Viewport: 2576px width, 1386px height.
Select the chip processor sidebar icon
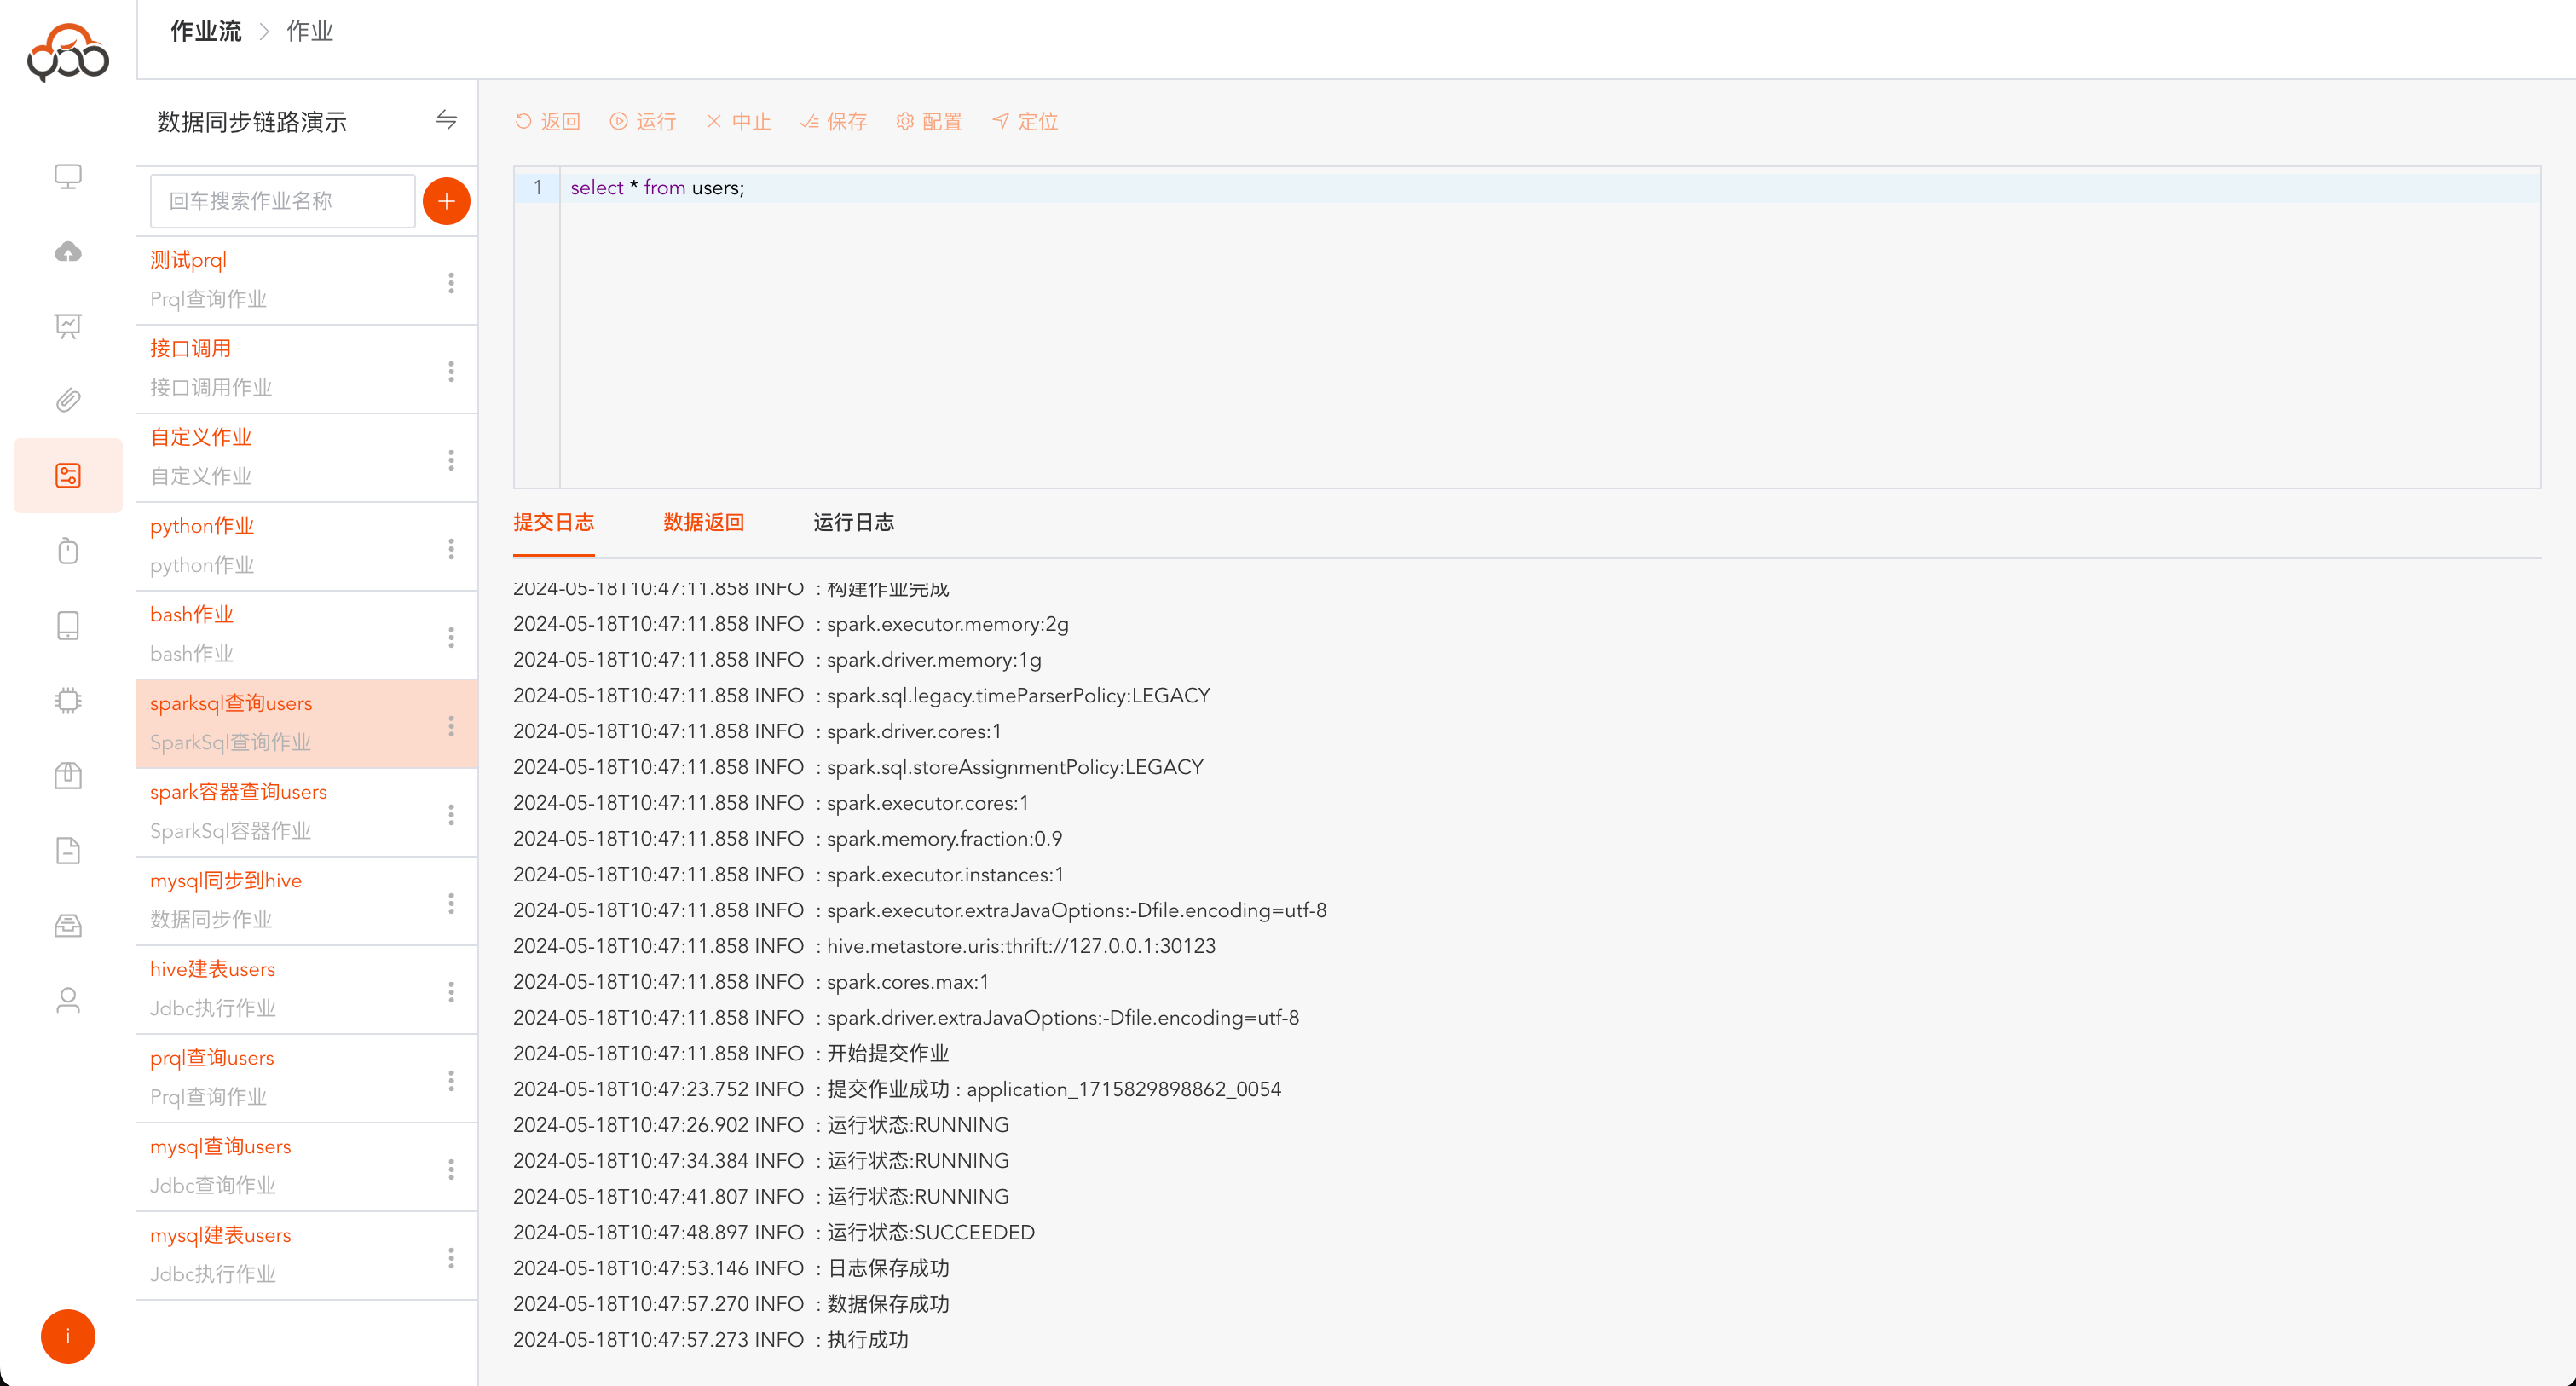pyautogui.click(x=68, y=701)
